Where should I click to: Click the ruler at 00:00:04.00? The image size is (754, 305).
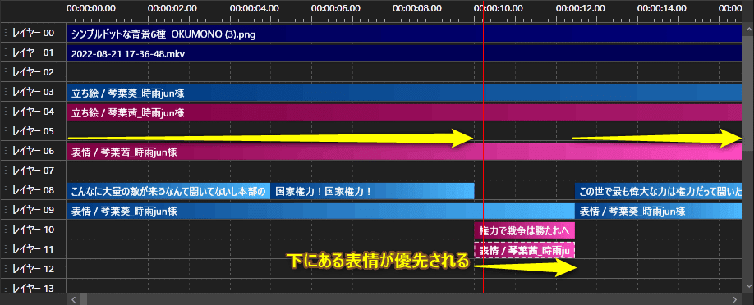[254, 8]
